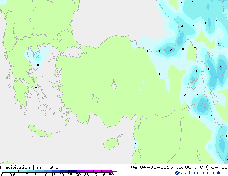The width and height of the screenshot is (228, 176).
Task: Click the 30–35 mm purple swatch
Action: tap(81, 171)
